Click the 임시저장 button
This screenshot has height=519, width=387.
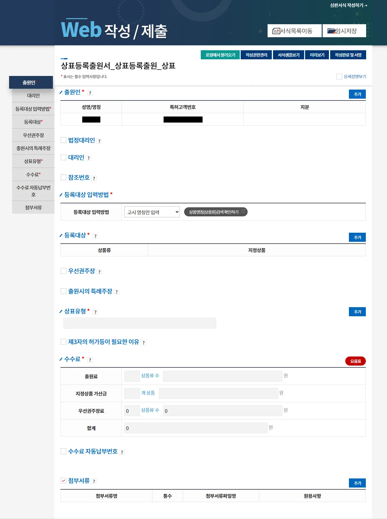[x=344, y=31]
